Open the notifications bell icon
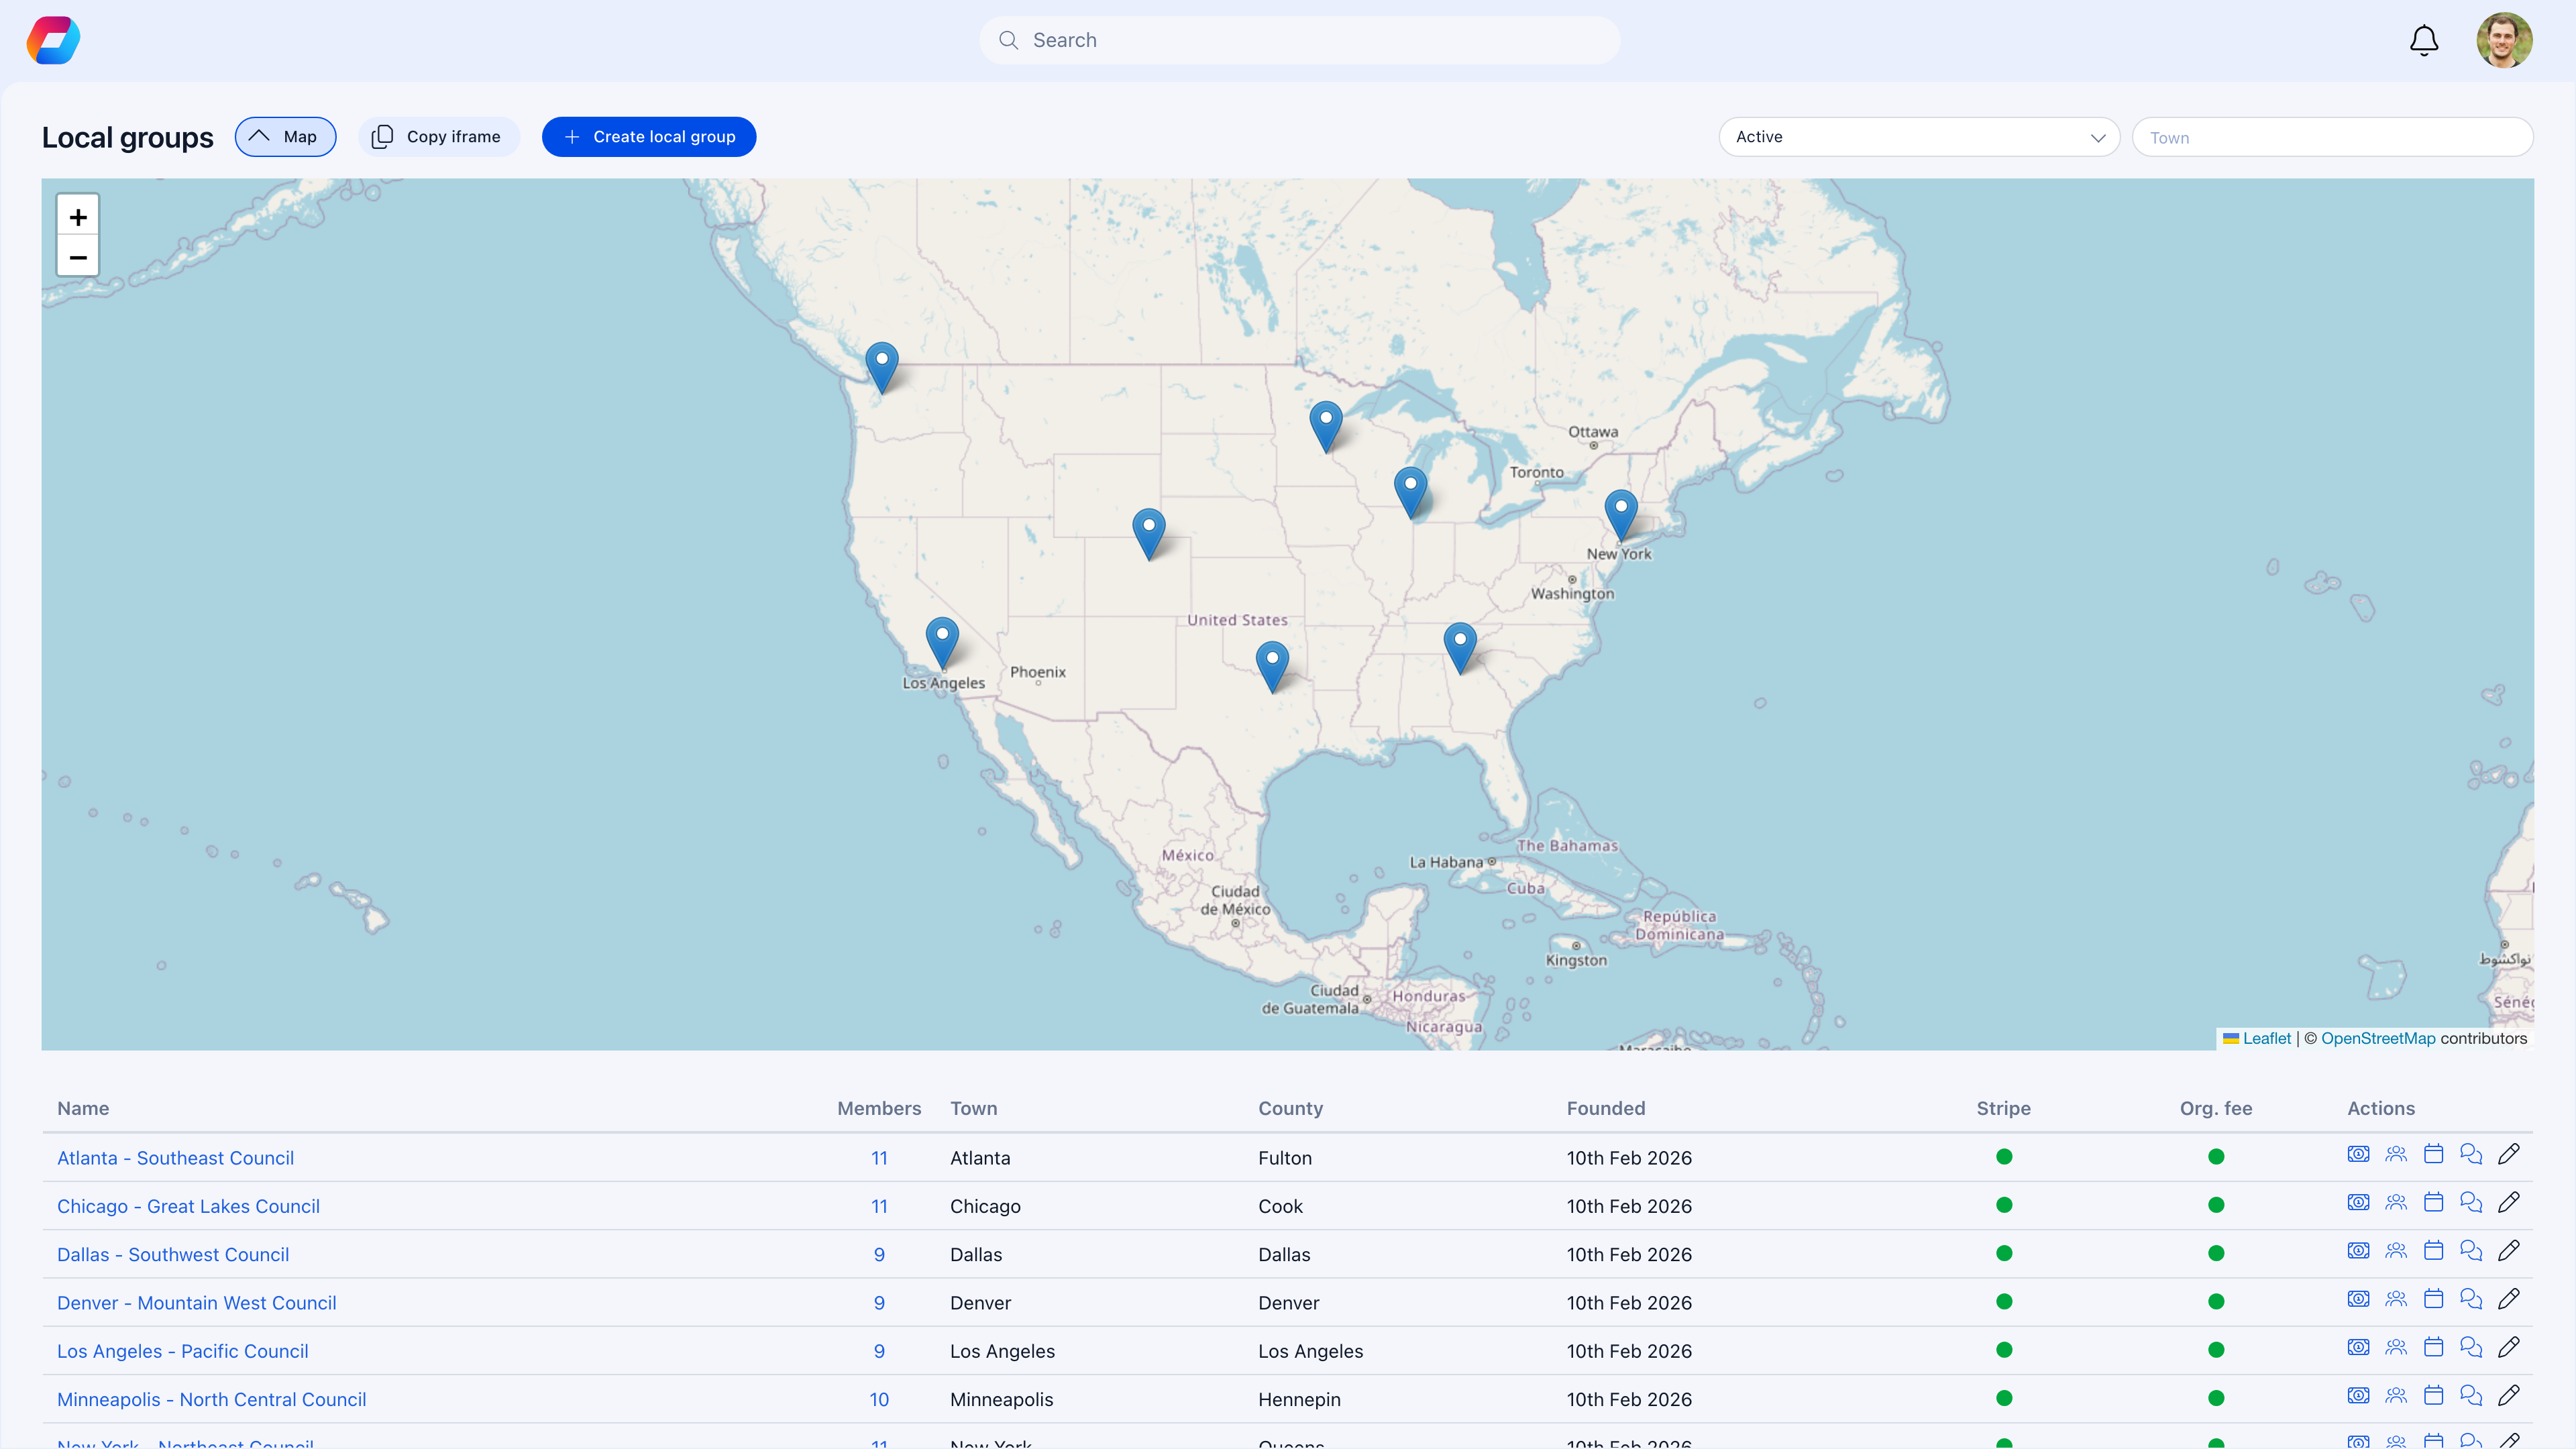 tap(2423, 40)
